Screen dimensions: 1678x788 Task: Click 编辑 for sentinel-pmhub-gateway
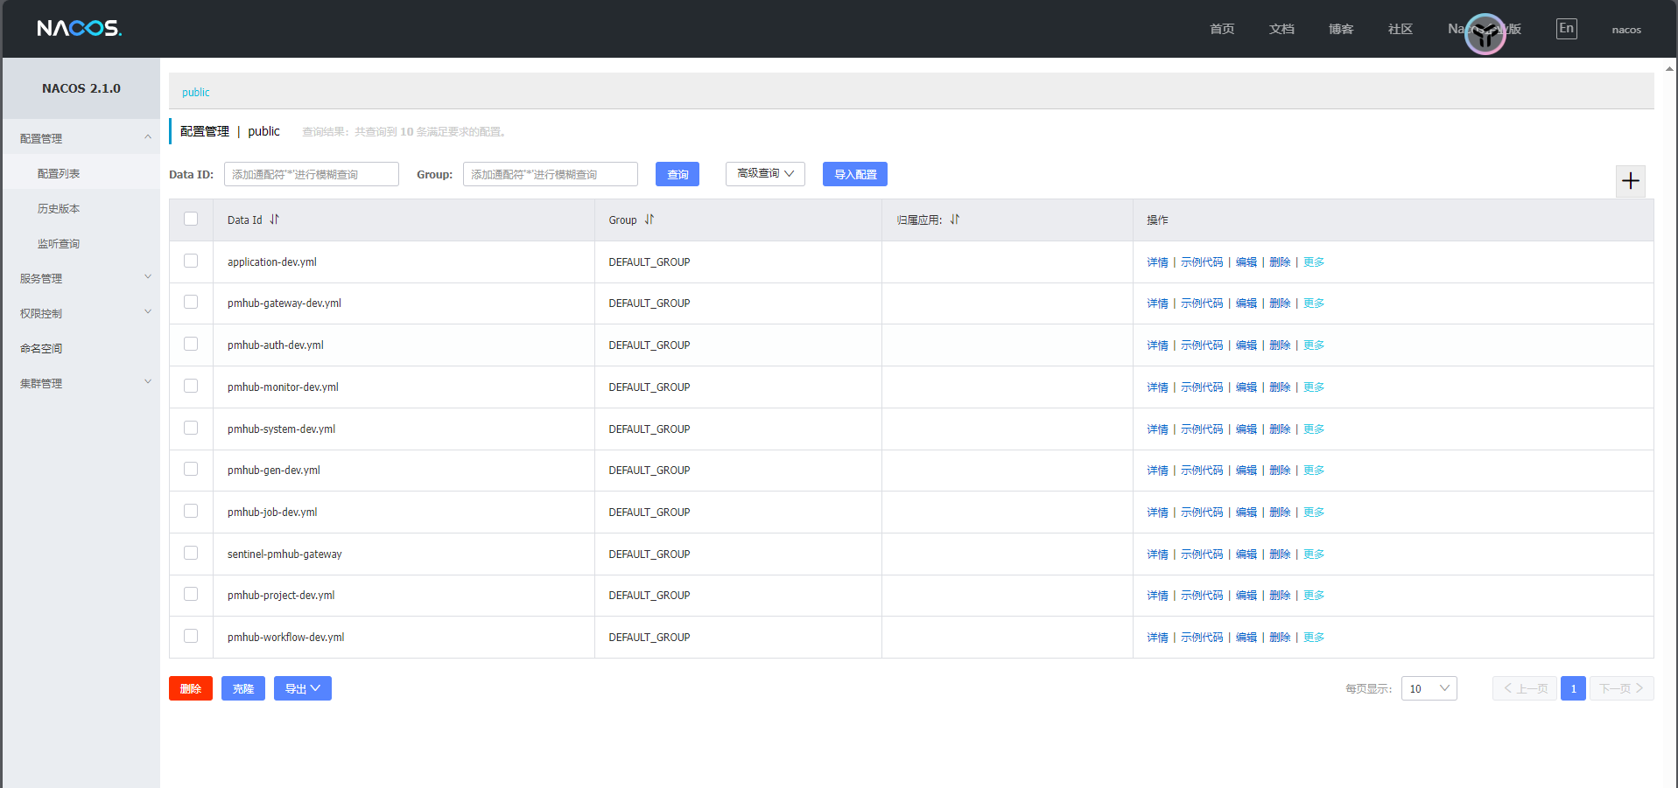tap(1246, 554)
